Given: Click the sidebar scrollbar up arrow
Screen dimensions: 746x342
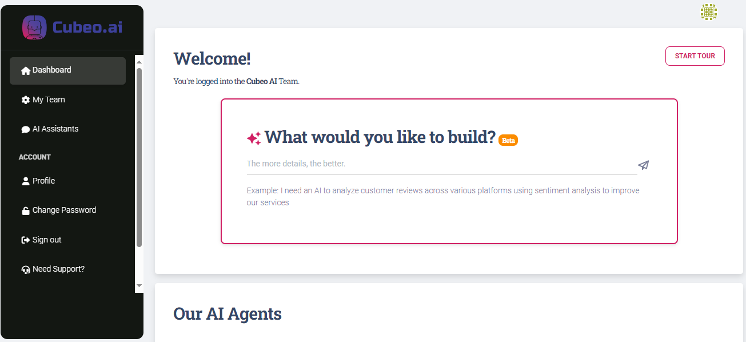Looking at the screenshot, I should pos(139,61).
